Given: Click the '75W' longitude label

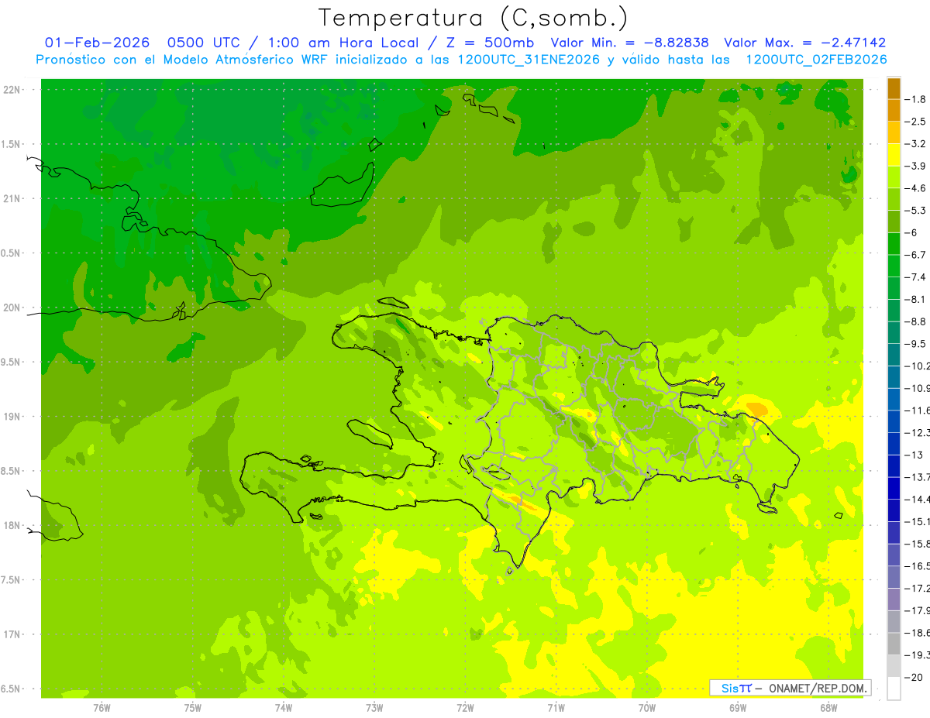Looking at the screenshot, I should (x=193, y=707).
